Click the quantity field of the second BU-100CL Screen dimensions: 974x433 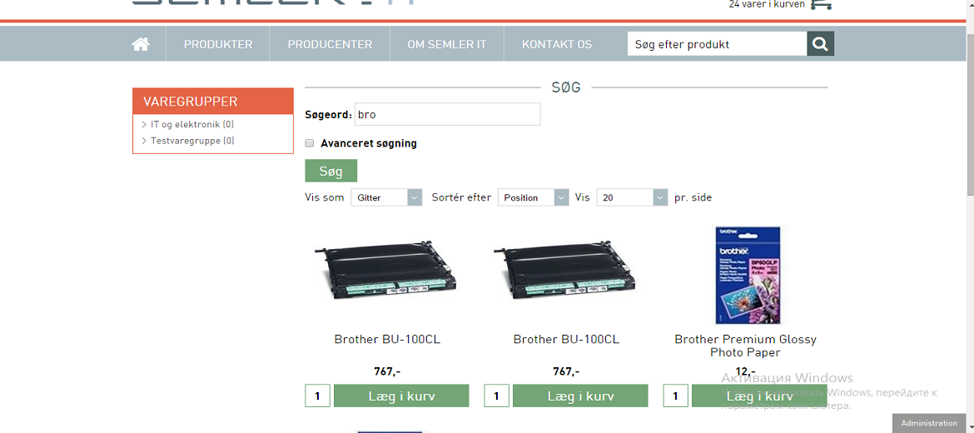[x=497, y=396]
